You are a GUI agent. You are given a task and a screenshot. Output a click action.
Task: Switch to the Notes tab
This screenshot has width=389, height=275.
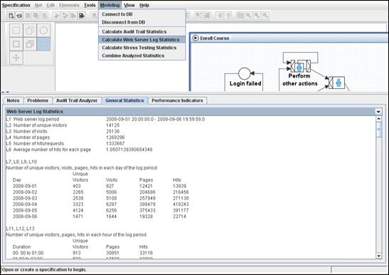pos(13,100)
